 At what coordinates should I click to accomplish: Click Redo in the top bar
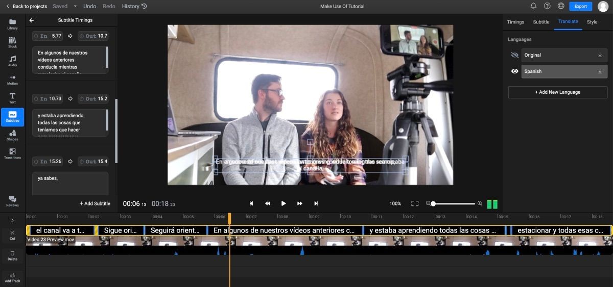tap(109, 6)
